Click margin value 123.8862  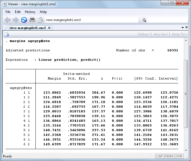[52, 93]
